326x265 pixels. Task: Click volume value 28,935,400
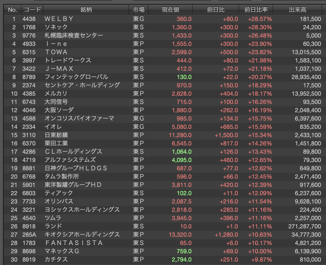306,77
